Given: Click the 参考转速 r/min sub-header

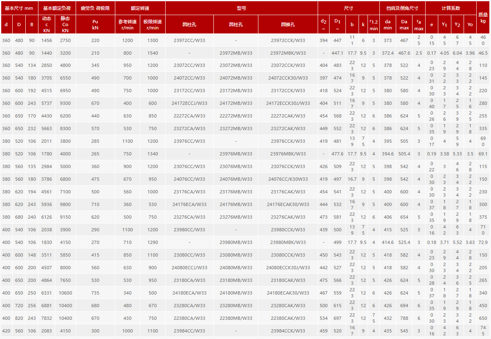Looking at the screenshot, I should point(128,24).
